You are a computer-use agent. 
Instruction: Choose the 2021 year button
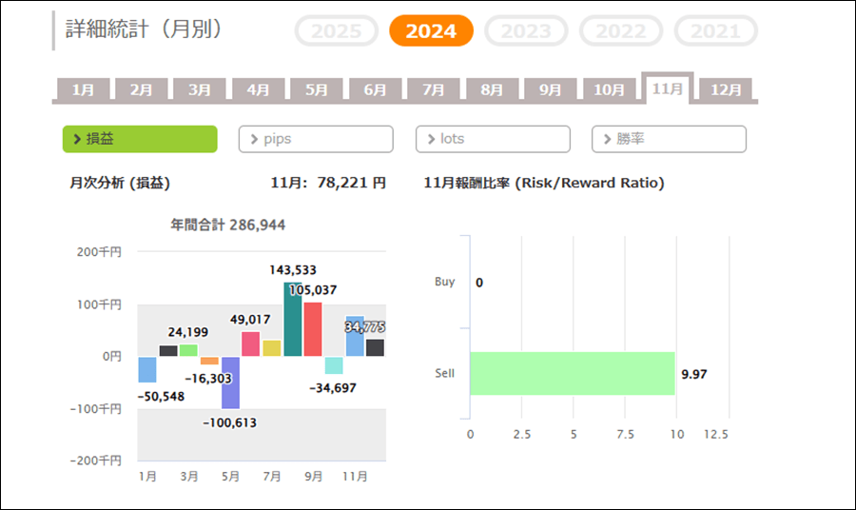(715, 30)
